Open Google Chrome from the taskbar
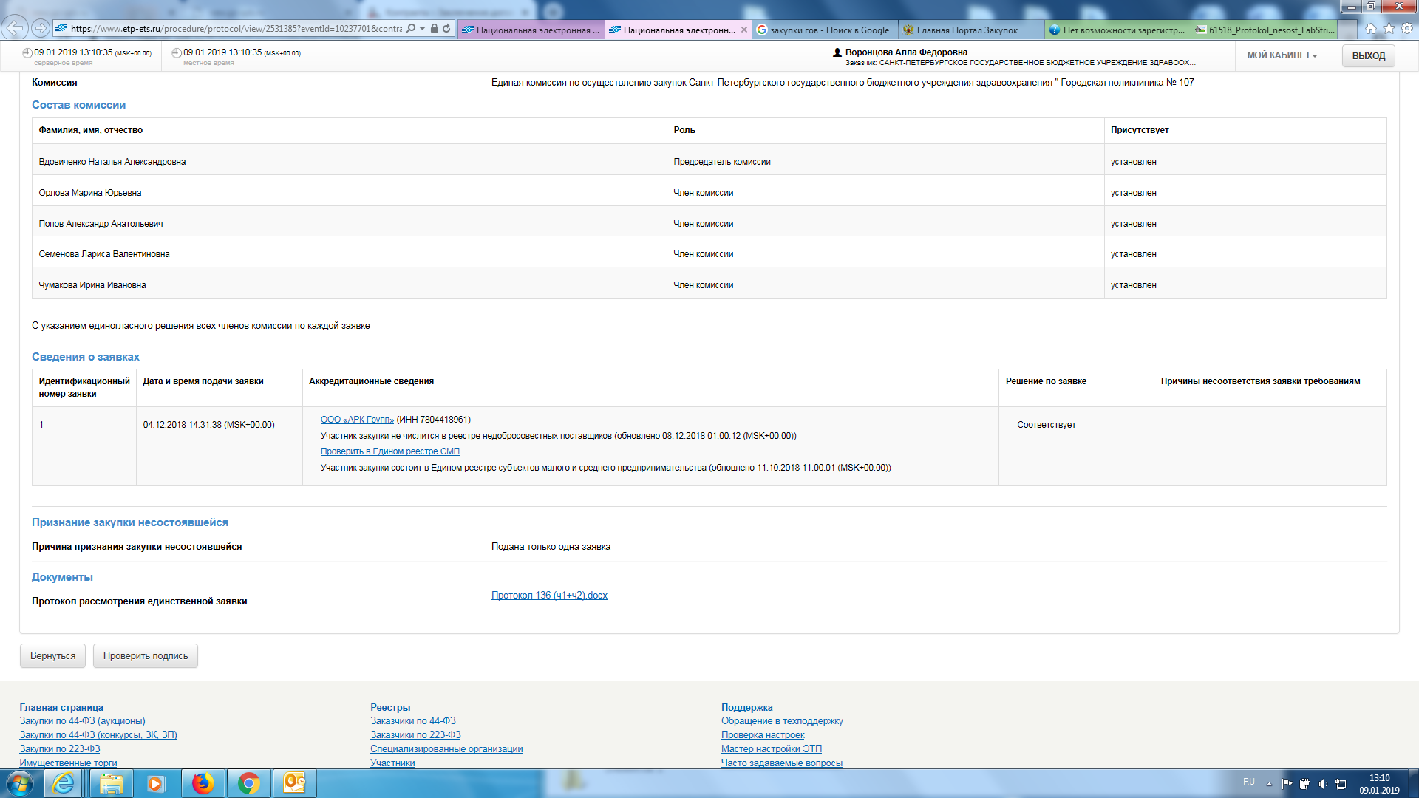This screenshot has width=1419, height=798. pos(249,783)
